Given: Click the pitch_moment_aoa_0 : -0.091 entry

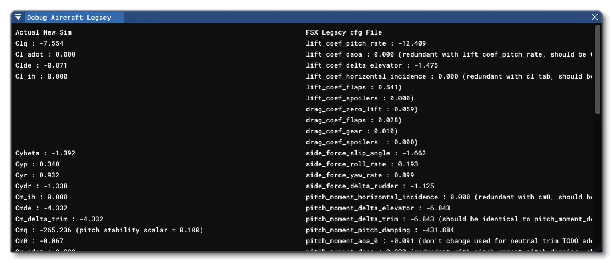Looking at the screenshot, I should 448,240.
